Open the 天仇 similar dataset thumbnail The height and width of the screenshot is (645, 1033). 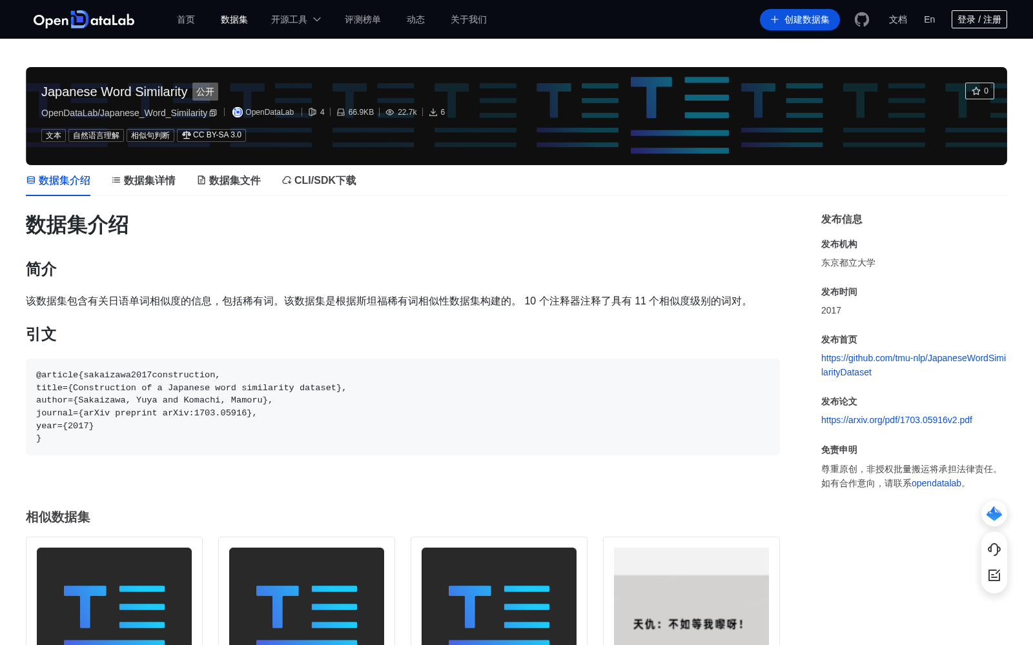[x=691, y=596]
